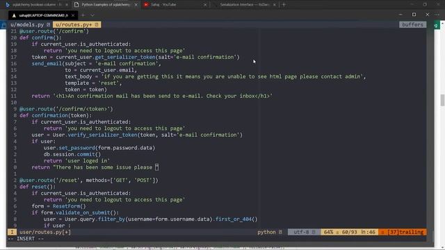Open the Serialization Interface browser tab
Viewport: 445px width, 250px height.
coord(244,5)
